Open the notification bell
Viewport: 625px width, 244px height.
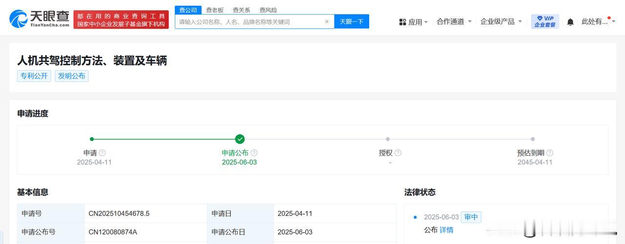(570, 22)
